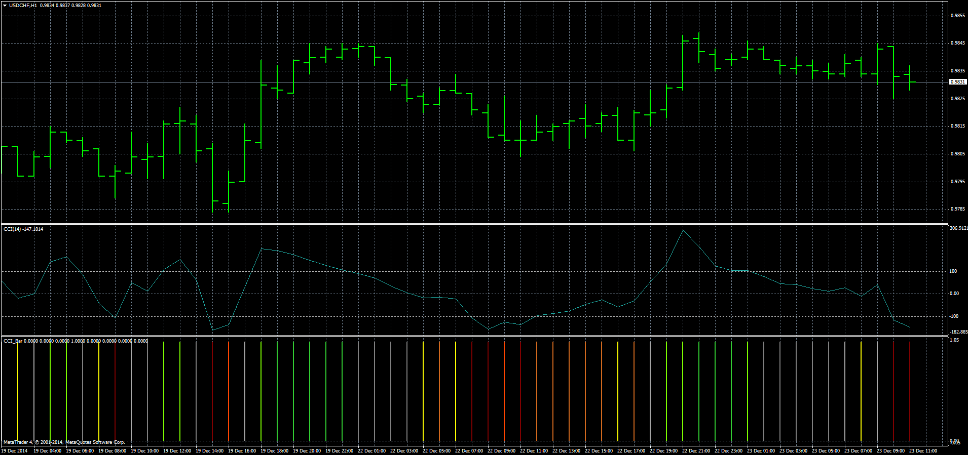Click the 0.9805 price axis label
968x455 pixels.
(958, 154)
